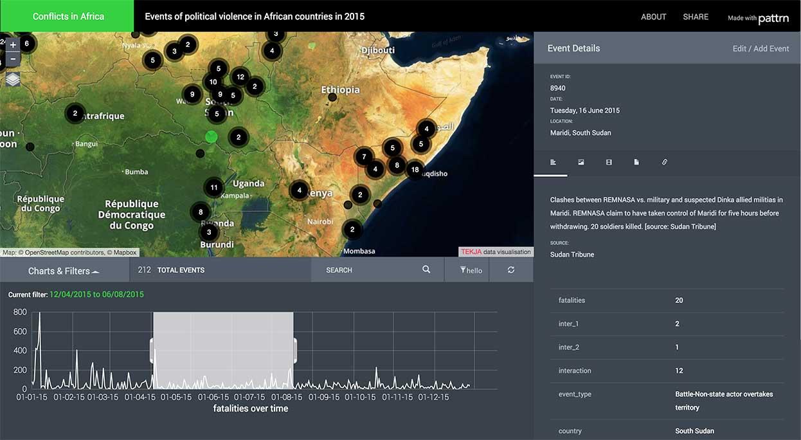Image resolution: width=801 pixels, height=440 pixels.
Task: Click the Made with pattrn link
Action: click(x=758, y=18)
